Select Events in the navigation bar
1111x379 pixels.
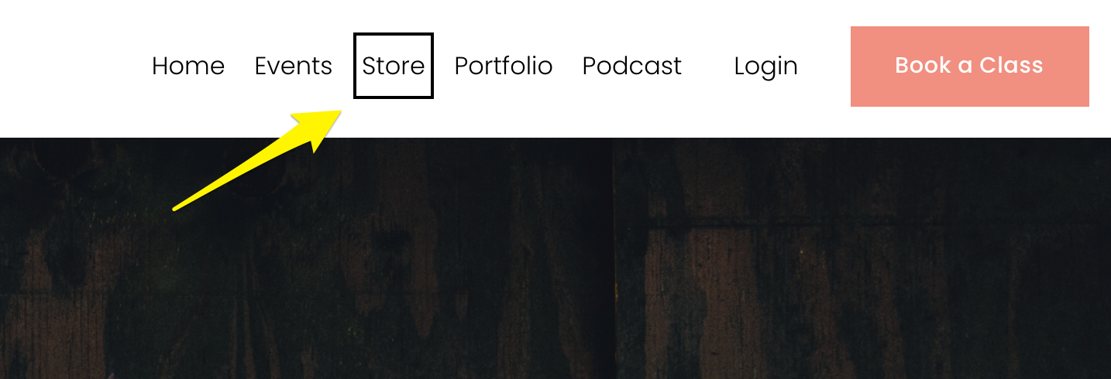(x=294, y=66)
